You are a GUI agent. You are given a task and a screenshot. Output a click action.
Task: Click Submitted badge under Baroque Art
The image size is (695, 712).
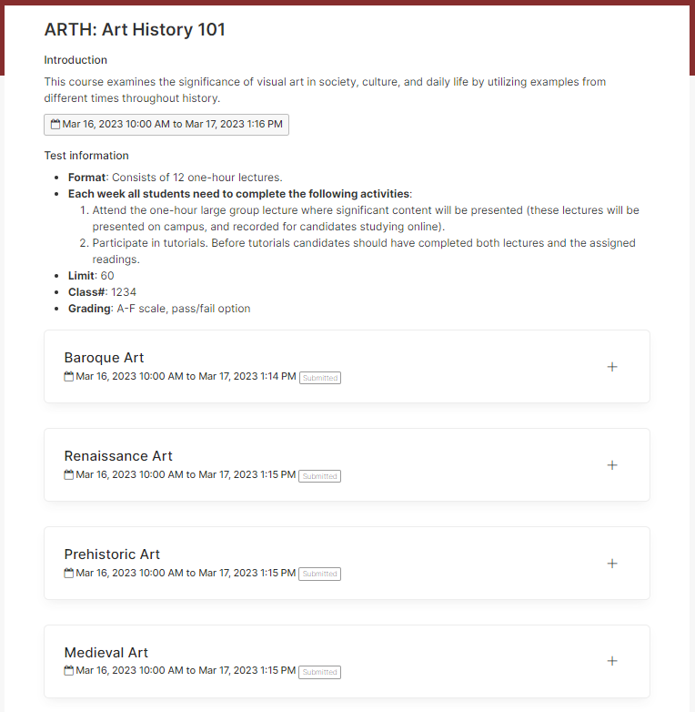click(320, 378)
